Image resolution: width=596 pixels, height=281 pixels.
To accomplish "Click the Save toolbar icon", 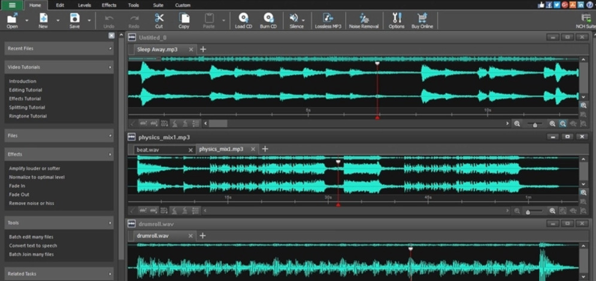I will [74, 18].
